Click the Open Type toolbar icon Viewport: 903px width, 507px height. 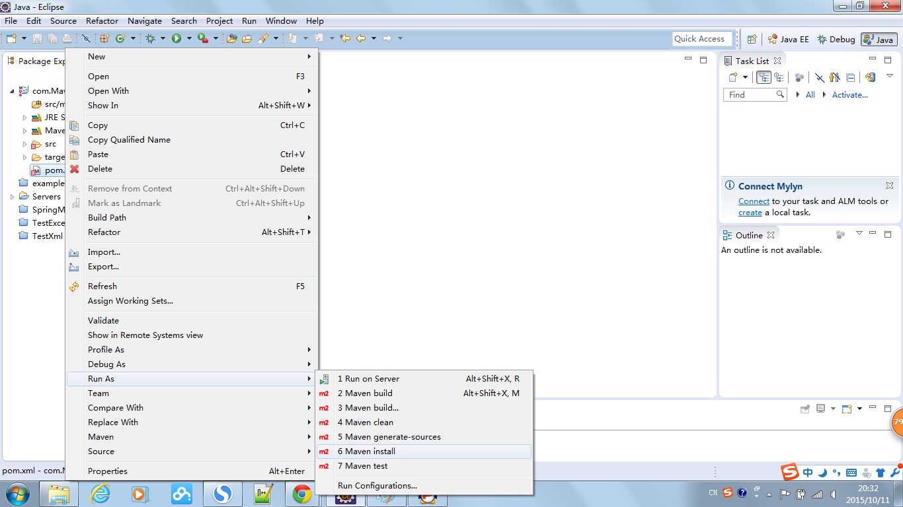tap(232, 38)
